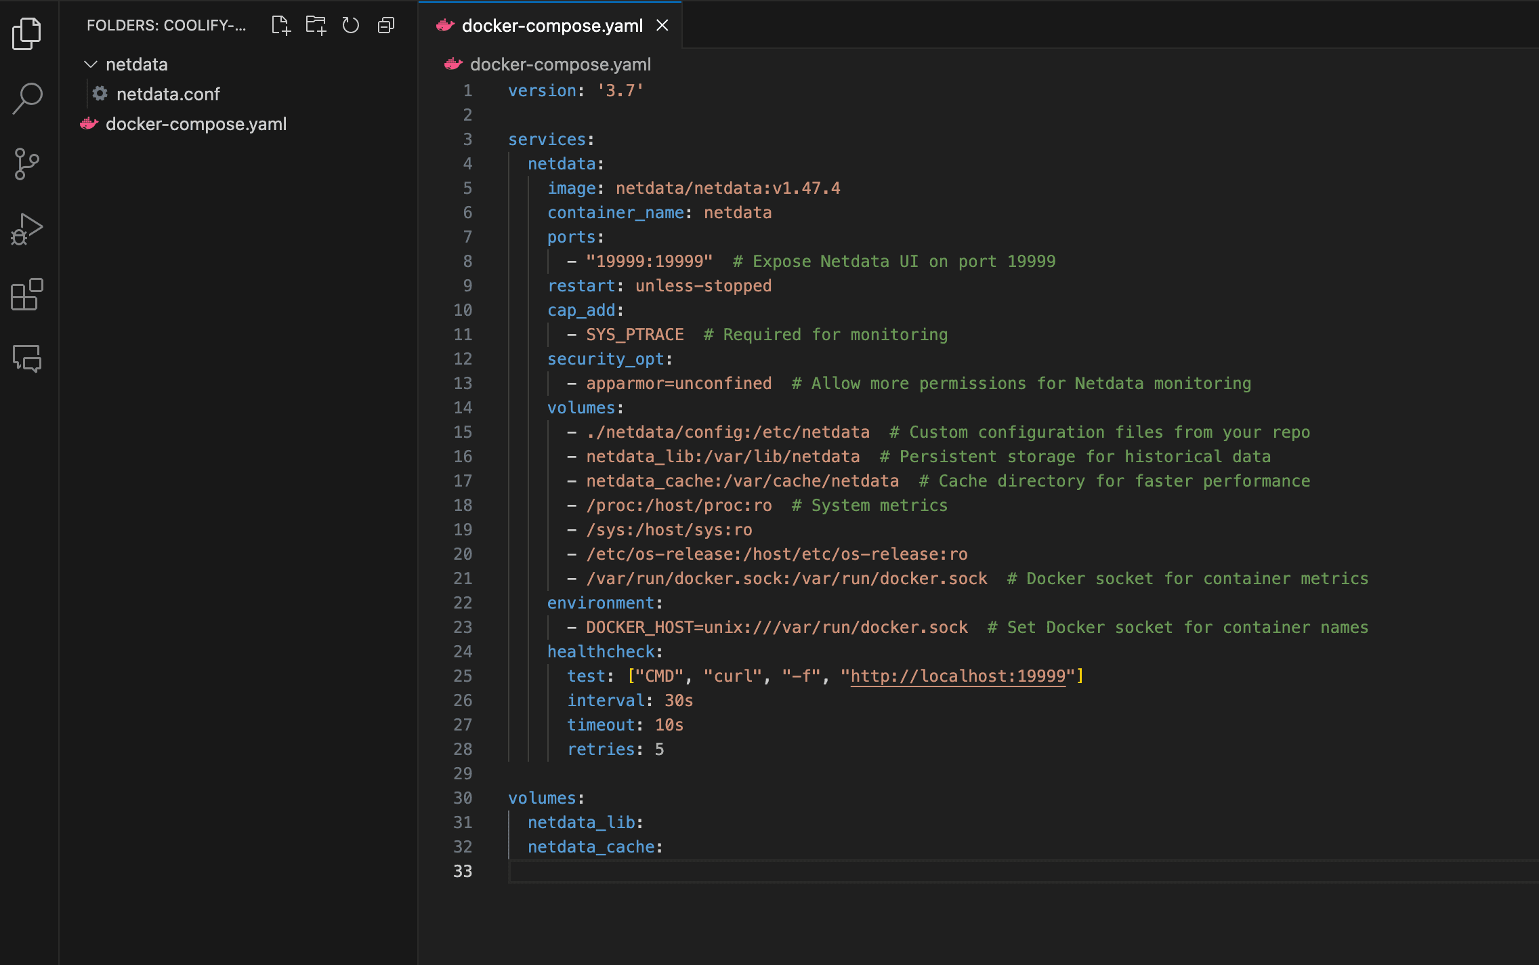This screenshot has height=965, width=1539.
Task: Click /proc:/host/proc:ro volume entry
Action: [679, 505]
